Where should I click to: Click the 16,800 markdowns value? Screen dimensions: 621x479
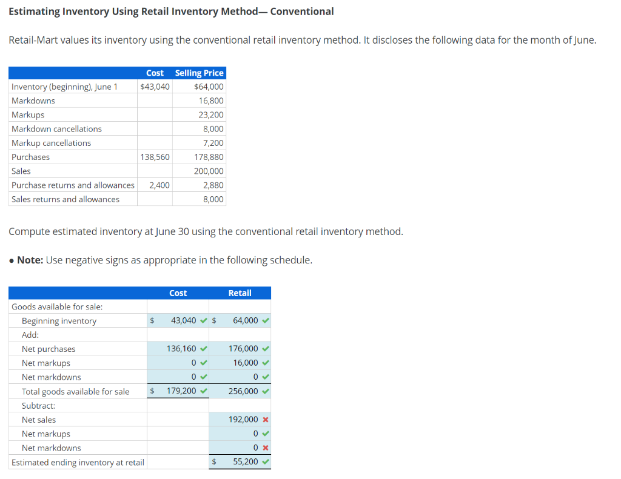point(211,101)
